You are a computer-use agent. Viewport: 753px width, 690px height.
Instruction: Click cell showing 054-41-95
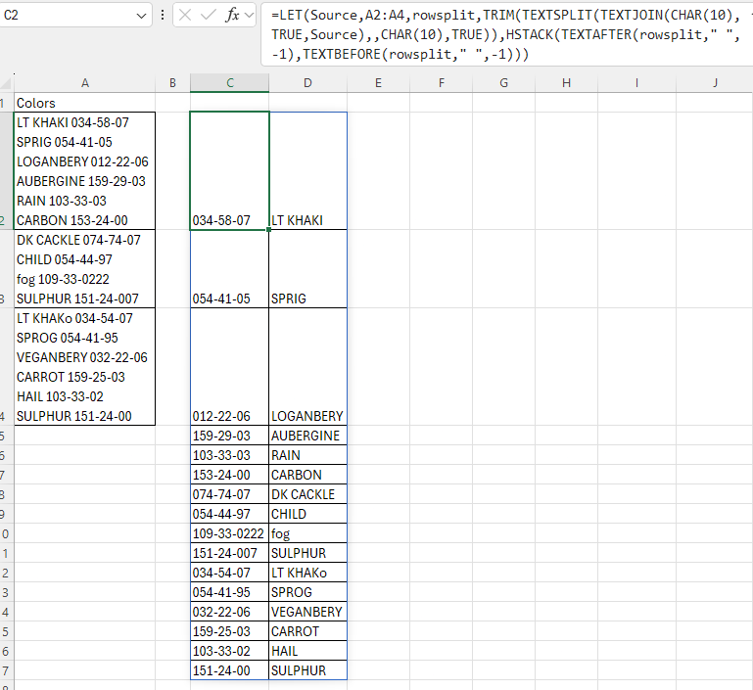[229, 592]
